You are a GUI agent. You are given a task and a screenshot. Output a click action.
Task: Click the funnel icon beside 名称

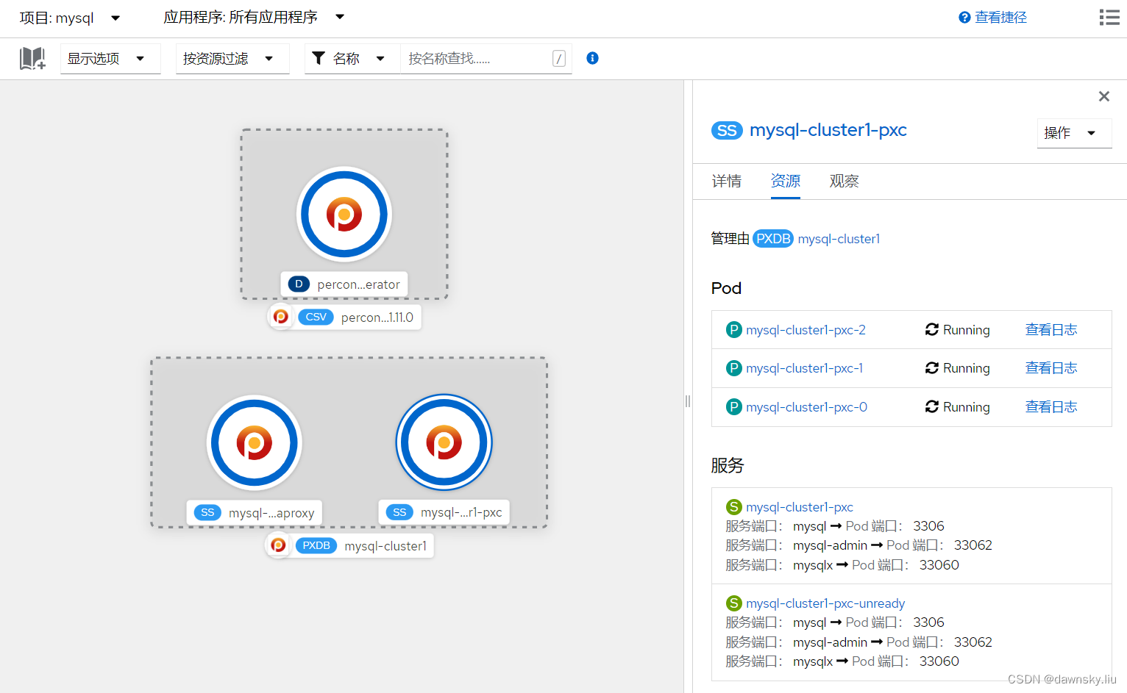(319, 58)
